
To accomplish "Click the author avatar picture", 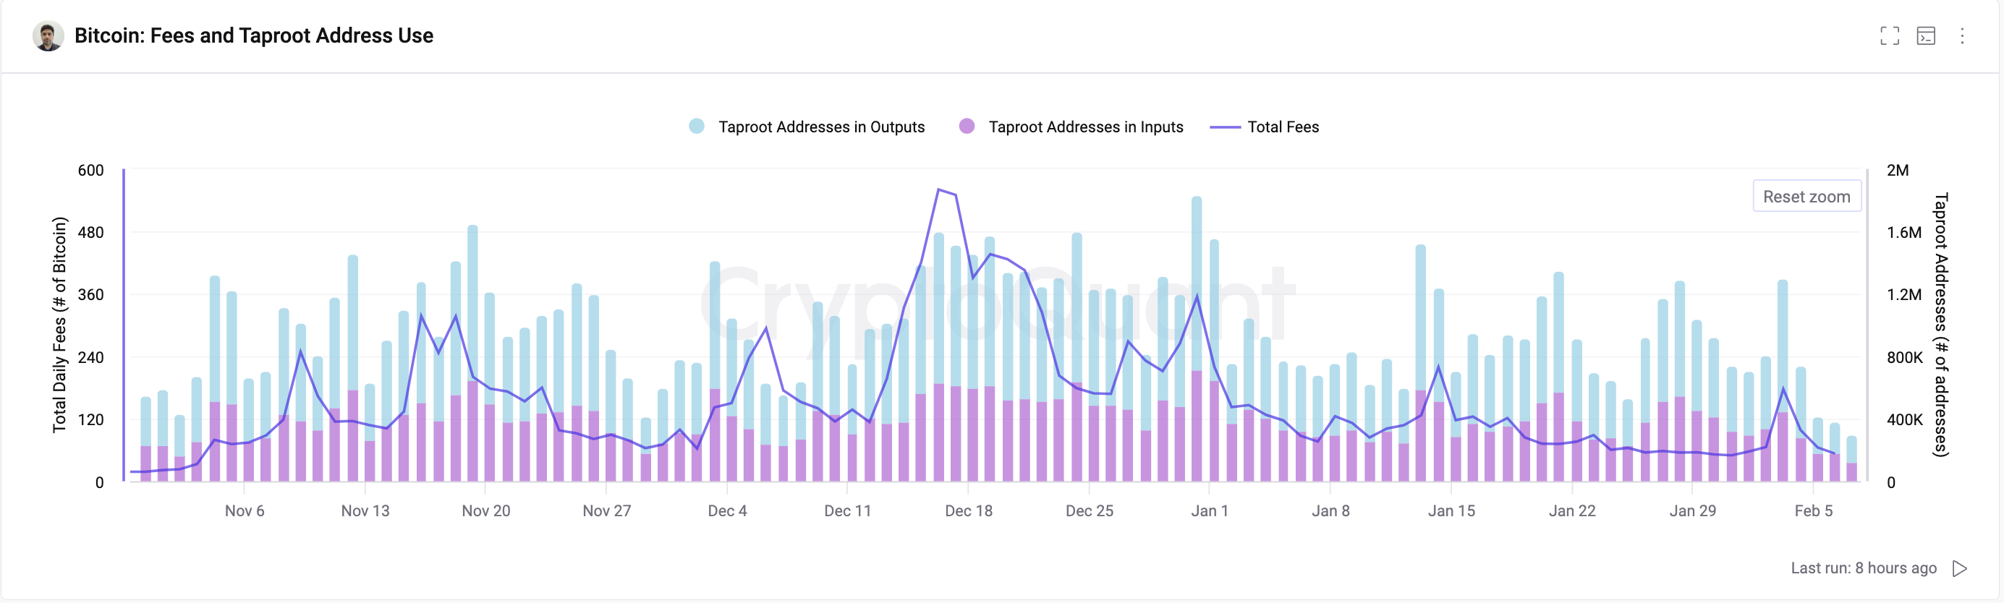I will 48,35.
